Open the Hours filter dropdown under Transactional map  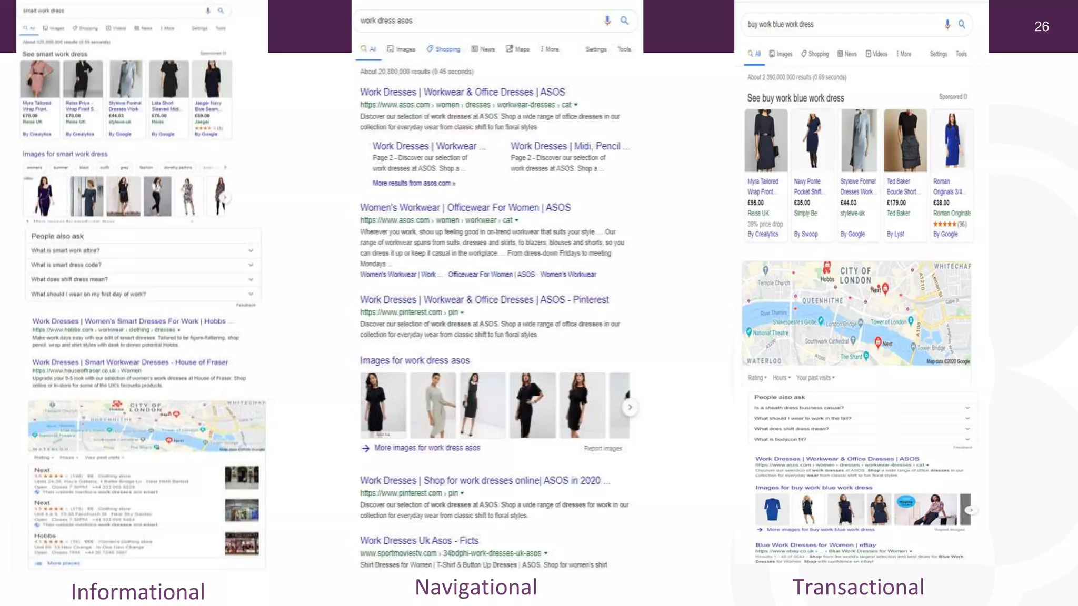pyautogui.click(x=782, y=378)
